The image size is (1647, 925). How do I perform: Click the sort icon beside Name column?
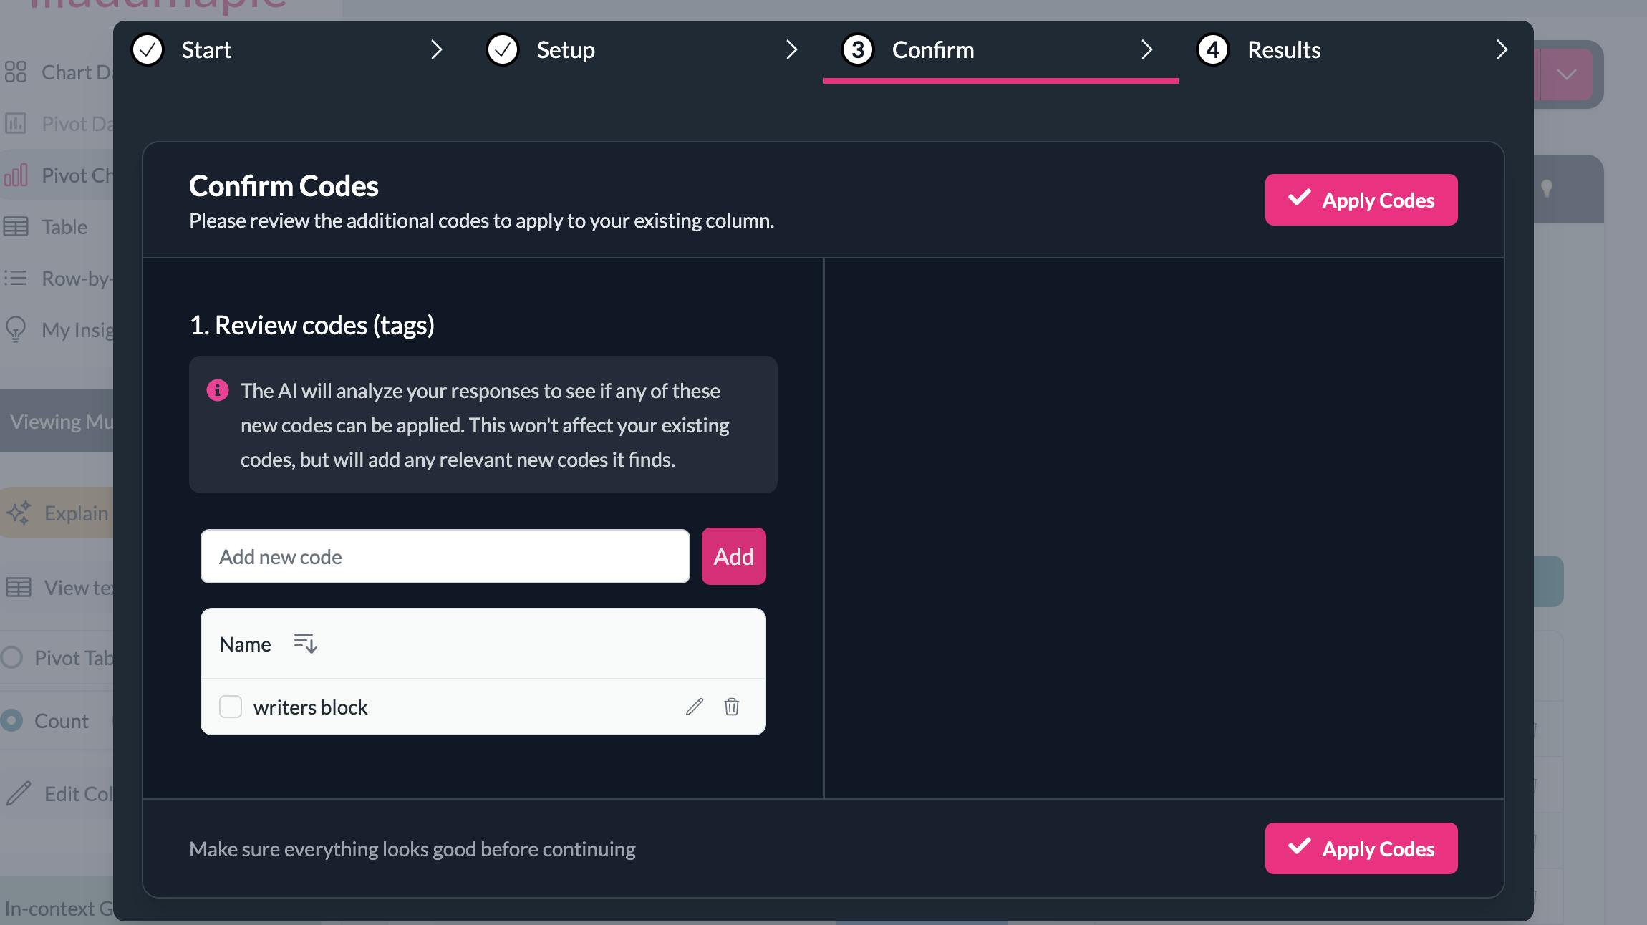pos(304,644)
